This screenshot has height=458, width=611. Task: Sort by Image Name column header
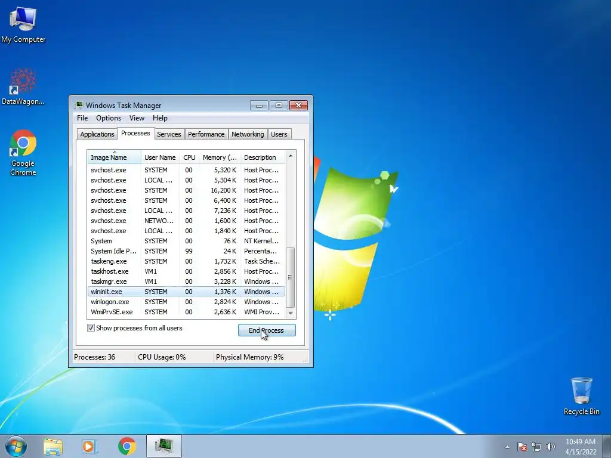[x=114, y=157]
